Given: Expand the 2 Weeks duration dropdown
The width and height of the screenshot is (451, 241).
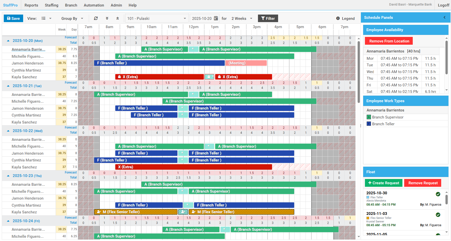Looking at the screenshot, I should tap(242, 18).
